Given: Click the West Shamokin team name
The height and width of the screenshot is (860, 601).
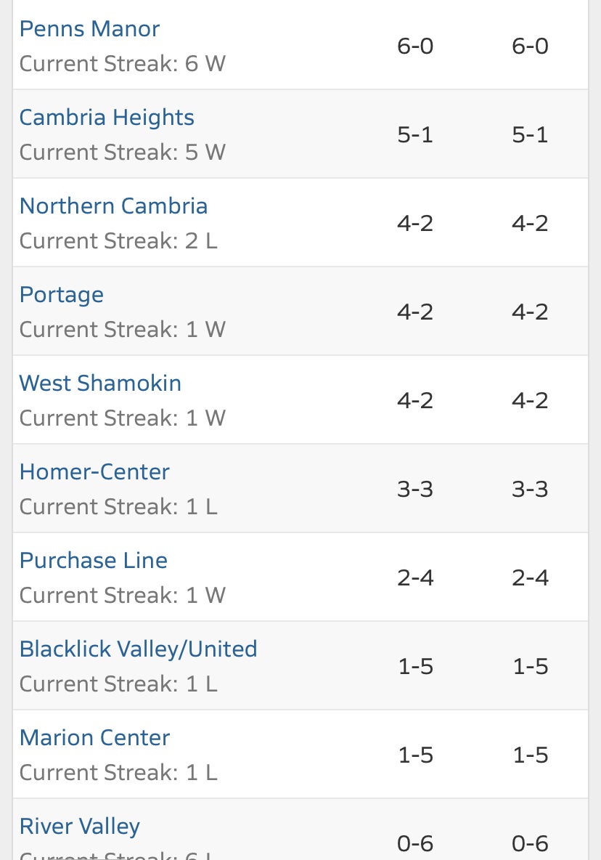Looking at the screenshot, I should point(100,384).
